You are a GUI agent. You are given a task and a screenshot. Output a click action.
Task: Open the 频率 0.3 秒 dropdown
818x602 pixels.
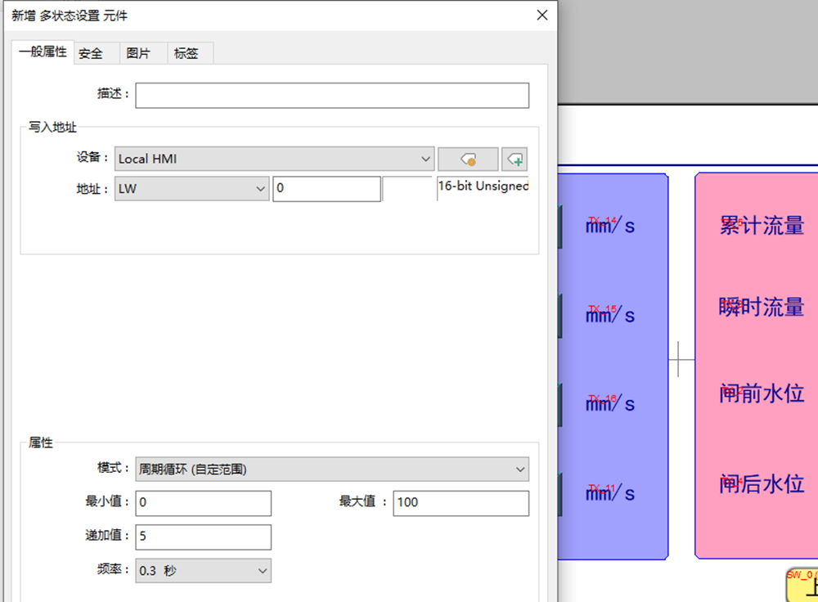click(203, 570)
